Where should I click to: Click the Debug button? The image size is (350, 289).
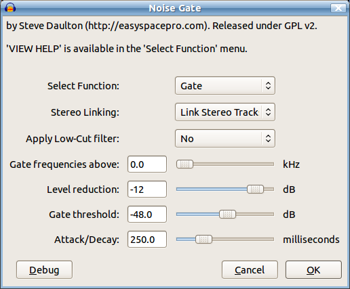tap(44, 270)
